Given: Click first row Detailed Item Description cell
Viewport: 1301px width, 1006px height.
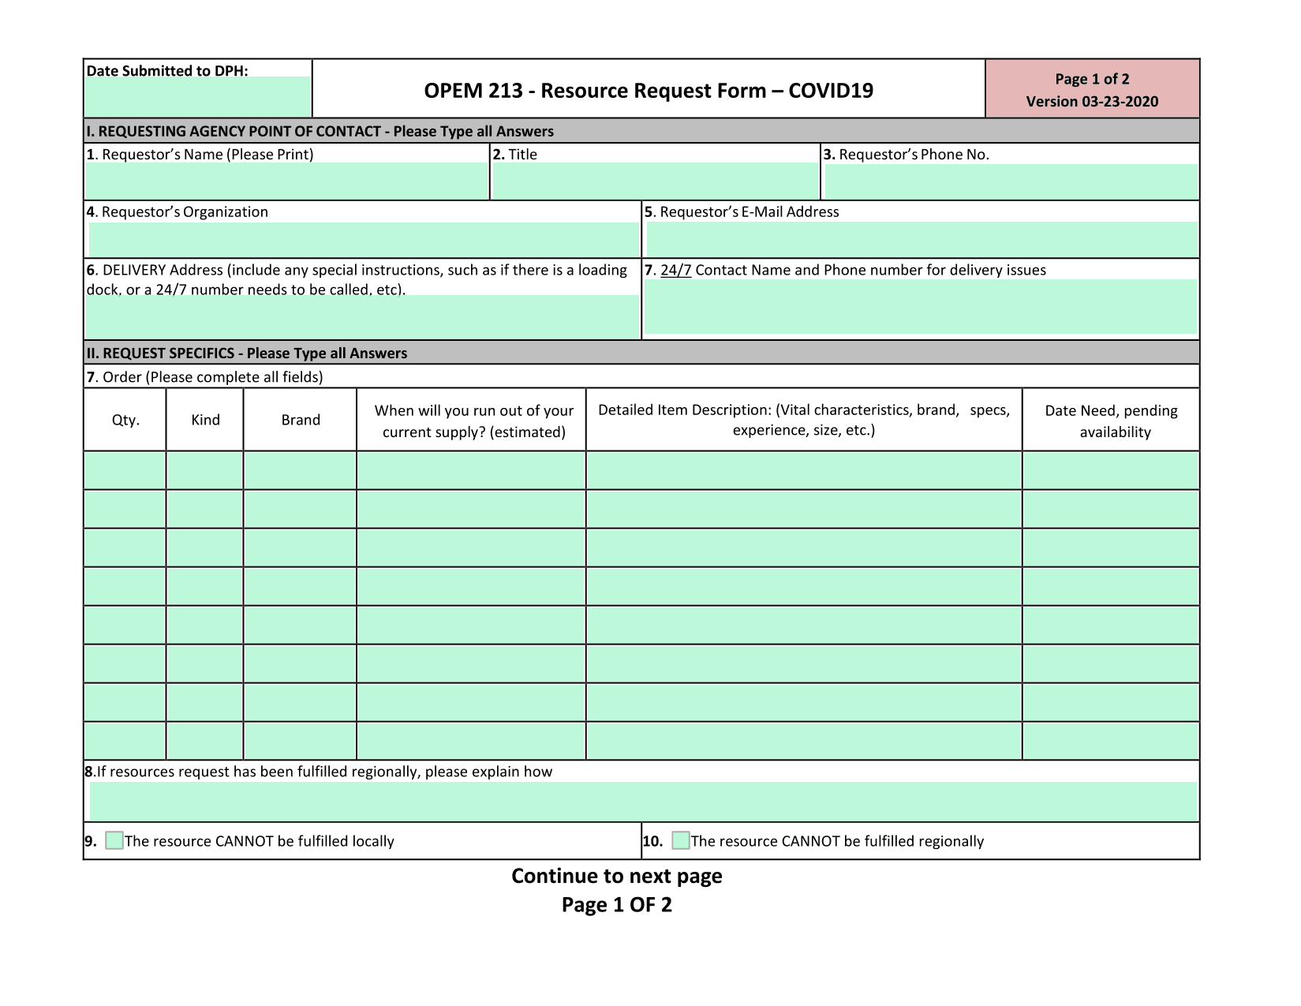Looking at the screenshot, I should click(804, 470).
